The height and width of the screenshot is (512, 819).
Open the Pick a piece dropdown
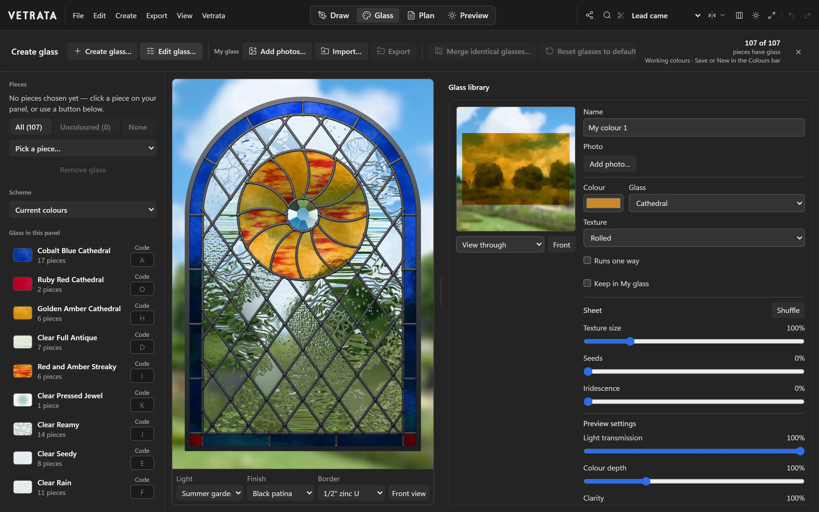coord(82,148)
